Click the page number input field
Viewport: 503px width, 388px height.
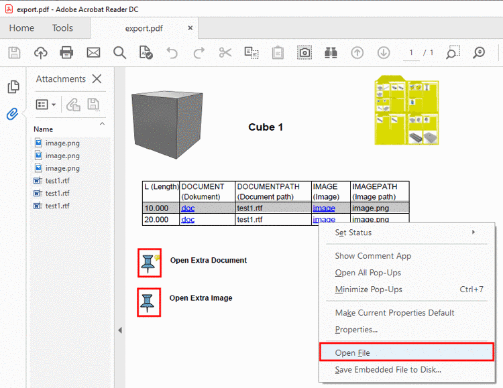[412, 52]
